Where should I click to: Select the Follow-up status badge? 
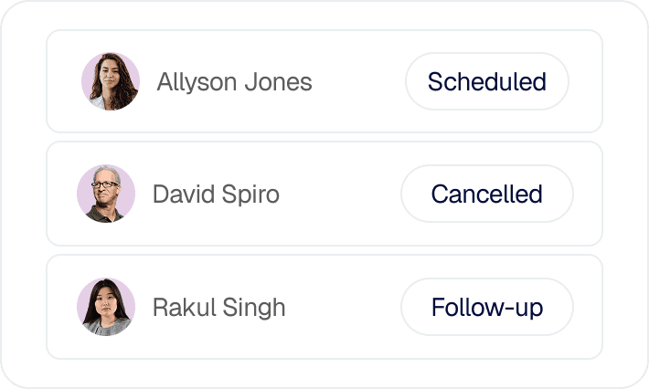486,307
